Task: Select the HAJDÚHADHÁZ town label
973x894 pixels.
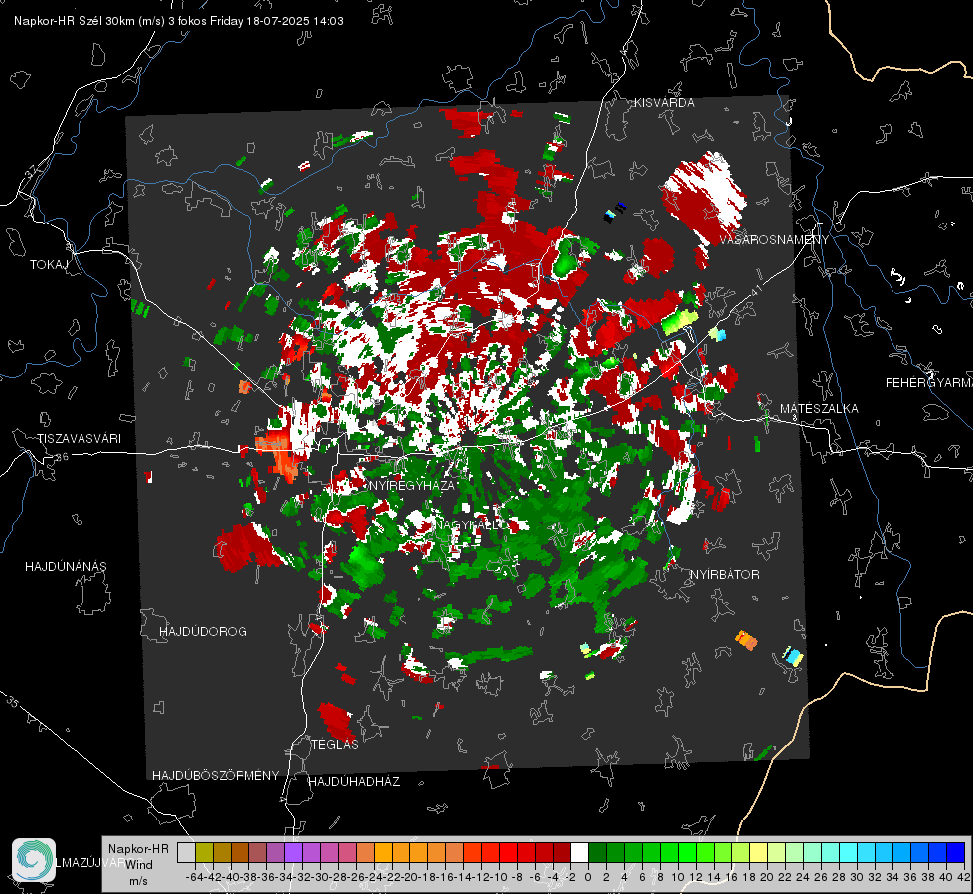Action: click(x=354, y=782)
